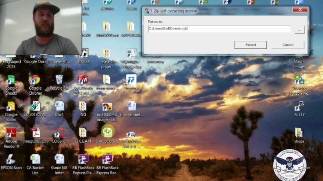Open the CA Bucket List spreadsheet
323x181 pixels.
[x=35, y=160]
